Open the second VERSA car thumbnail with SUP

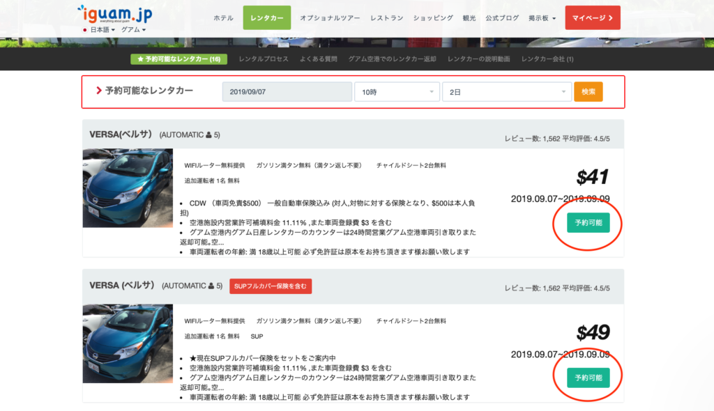(128, 343)
